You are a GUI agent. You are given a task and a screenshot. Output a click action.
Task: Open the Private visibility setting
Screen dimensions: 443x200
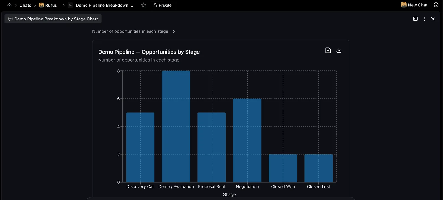point(163,5)
